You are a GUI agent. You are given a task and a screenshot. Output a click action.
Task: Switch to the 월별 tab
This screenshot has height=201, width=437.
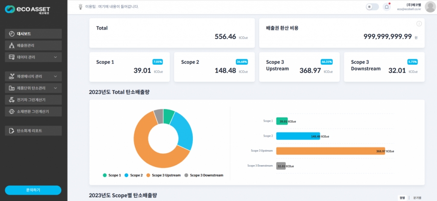402,198
